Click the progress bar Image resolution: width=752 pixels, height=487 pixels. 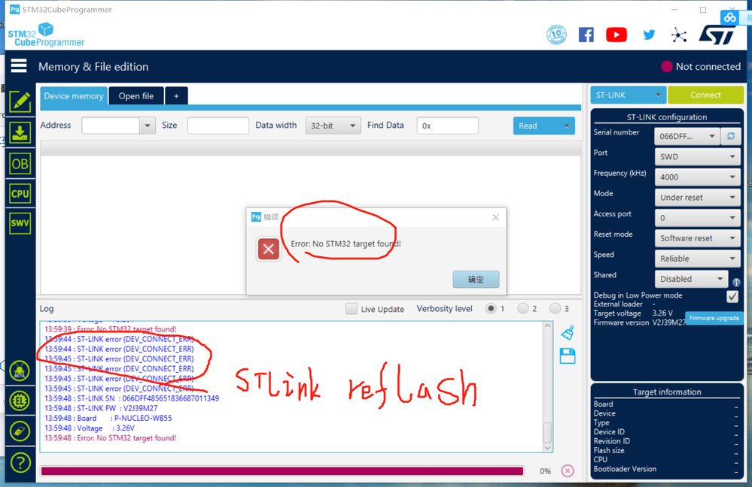pos(282,471)
